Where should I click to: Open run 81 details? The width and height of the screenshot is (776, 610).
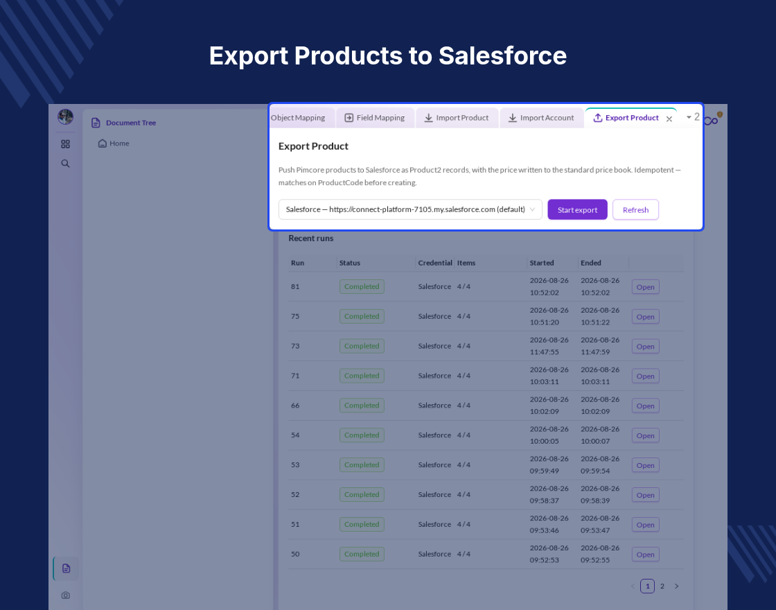(x=645, y=287)
